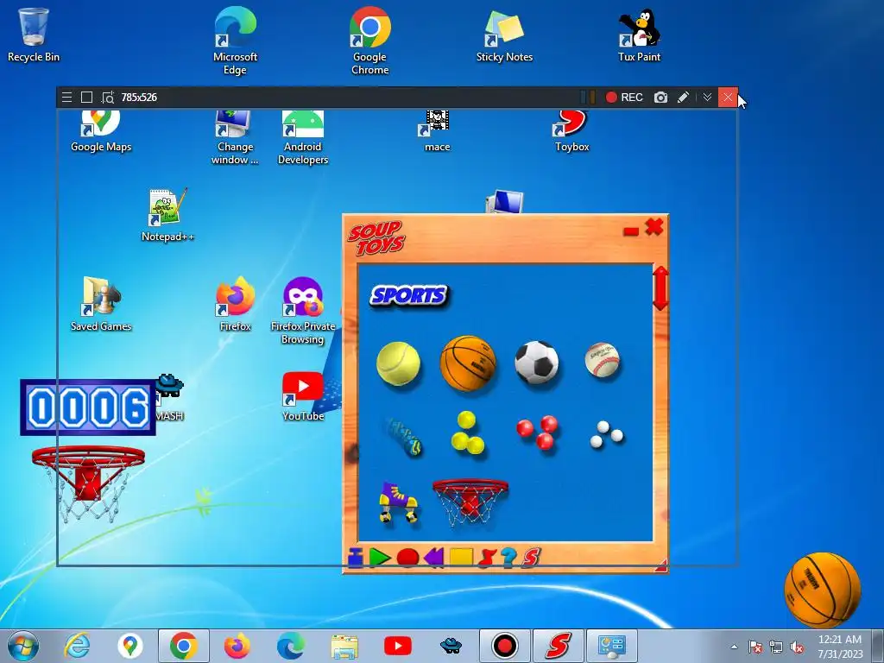Switch to Soup Toys in the taskbar
This screenshot has width=884, height=663.
pos(559,646)
